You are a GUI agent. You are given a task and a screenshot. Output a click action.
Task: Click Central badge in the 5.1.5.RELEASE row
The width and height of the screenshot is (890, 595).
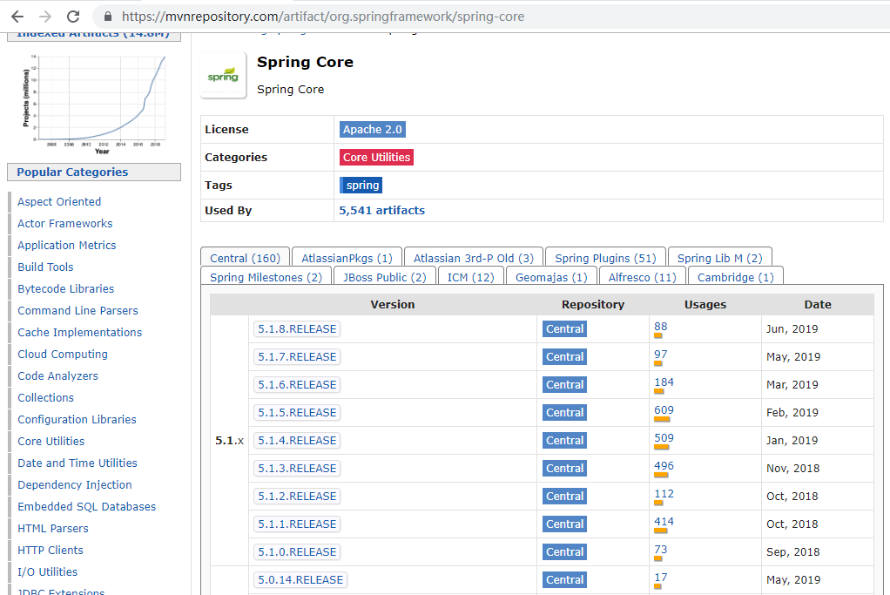click(x=565, y=413)
